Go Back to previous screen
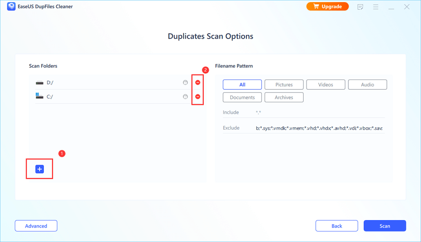Screen dimensions: 421x242 337,226
